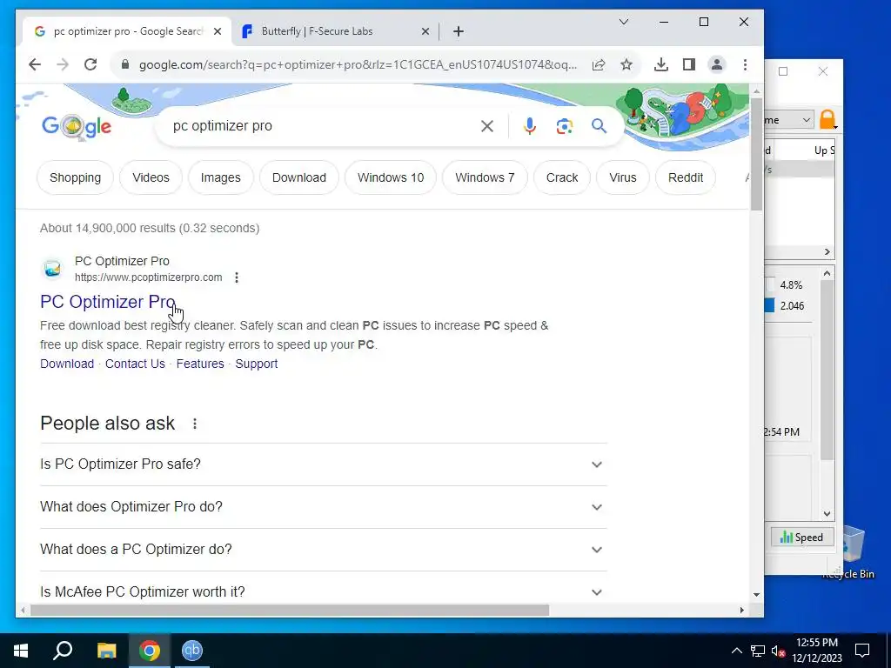Click the lock icon in background qBittorrent window
Image resolution: width=891 pixels, height=668 pixels.
(x=828, y=120)
